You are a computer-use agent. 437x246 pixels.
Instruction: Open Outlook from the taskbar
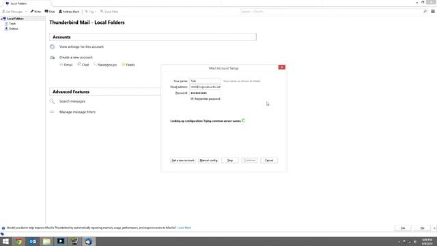(33, 241)
